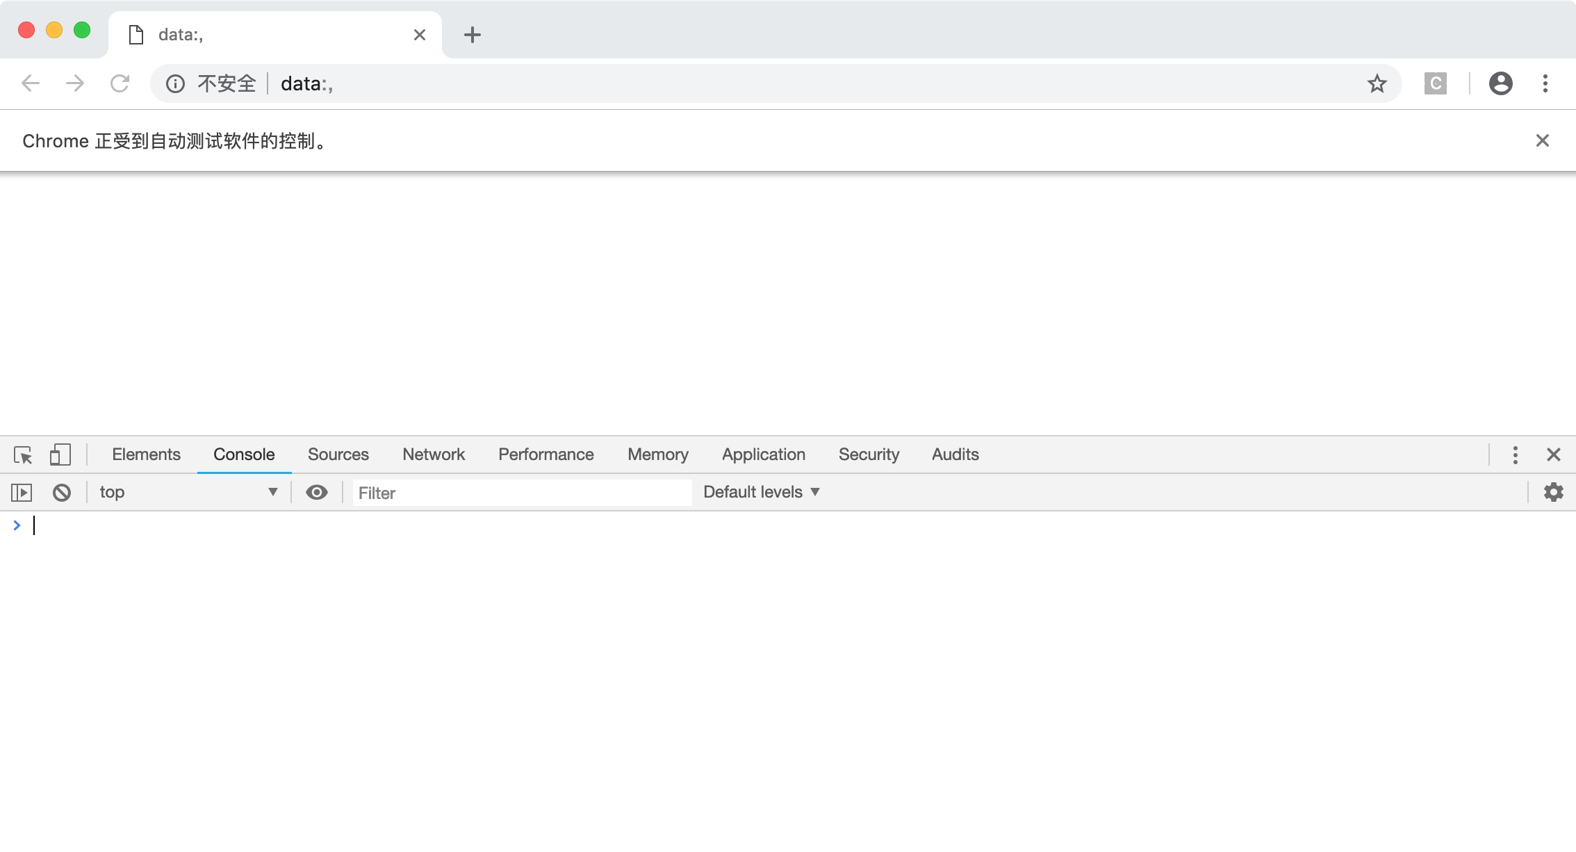
Task: Click the inspect element cursor icon
Action: pos(23,454)
